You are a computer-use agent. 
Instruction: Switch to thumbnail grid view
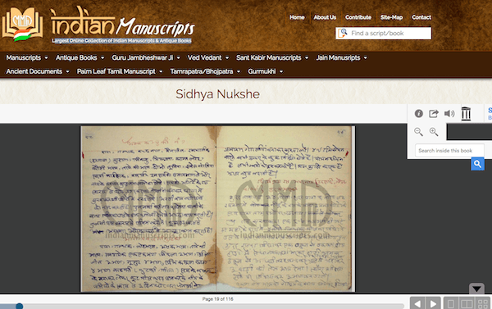coord(482,303)
